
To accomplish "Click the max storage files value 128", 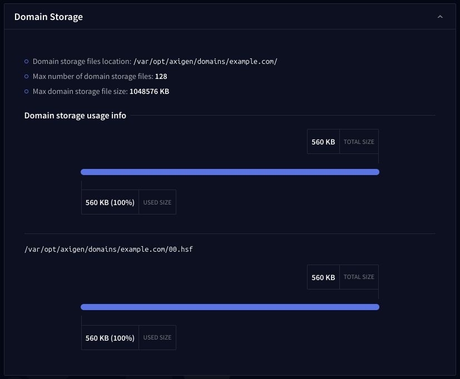I will [161, 76].
